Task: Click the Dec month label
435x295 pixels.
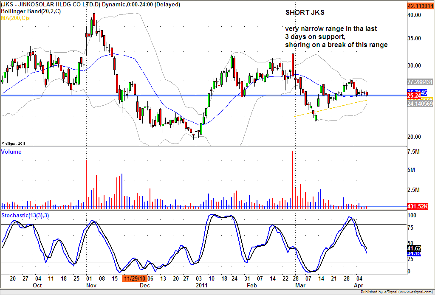Action: click(144, 286)
